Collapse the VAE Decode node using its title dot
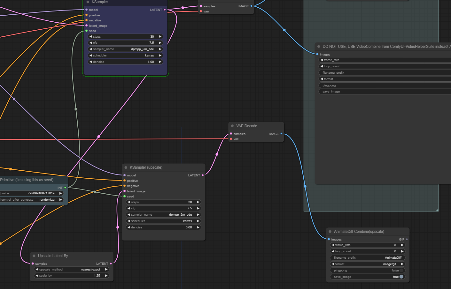 232,126
